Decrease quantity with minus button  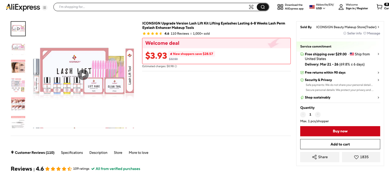(303, 114)
